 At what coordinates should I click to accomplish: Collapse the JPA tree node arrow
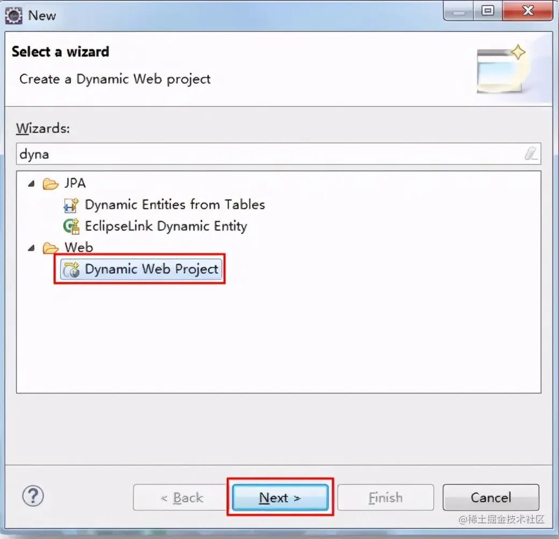coord(31,184)
